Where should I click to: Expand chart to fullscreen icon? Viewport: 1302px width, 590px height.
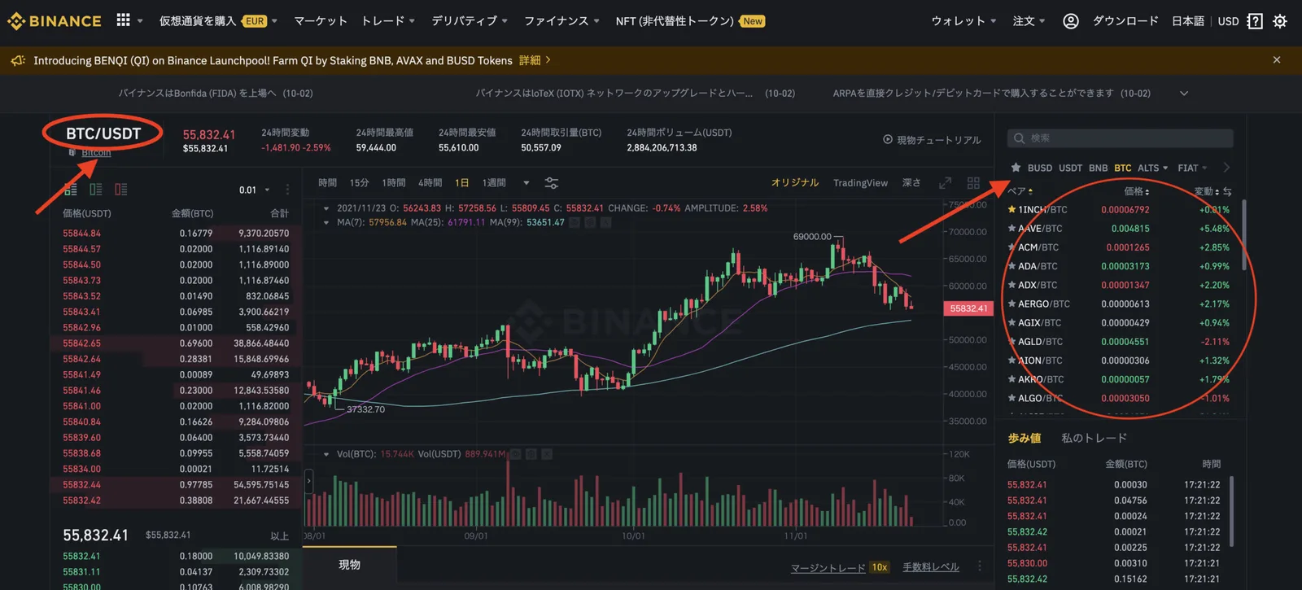tap(946, 183)
